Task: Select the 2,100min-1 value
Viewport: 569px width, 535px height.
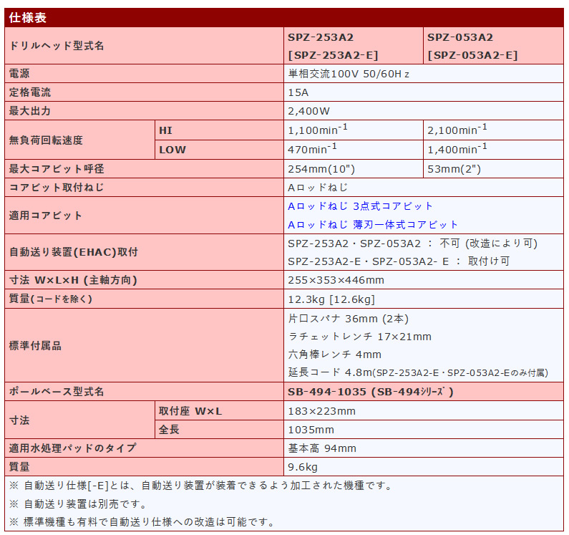Action: [x=457, y=130]
